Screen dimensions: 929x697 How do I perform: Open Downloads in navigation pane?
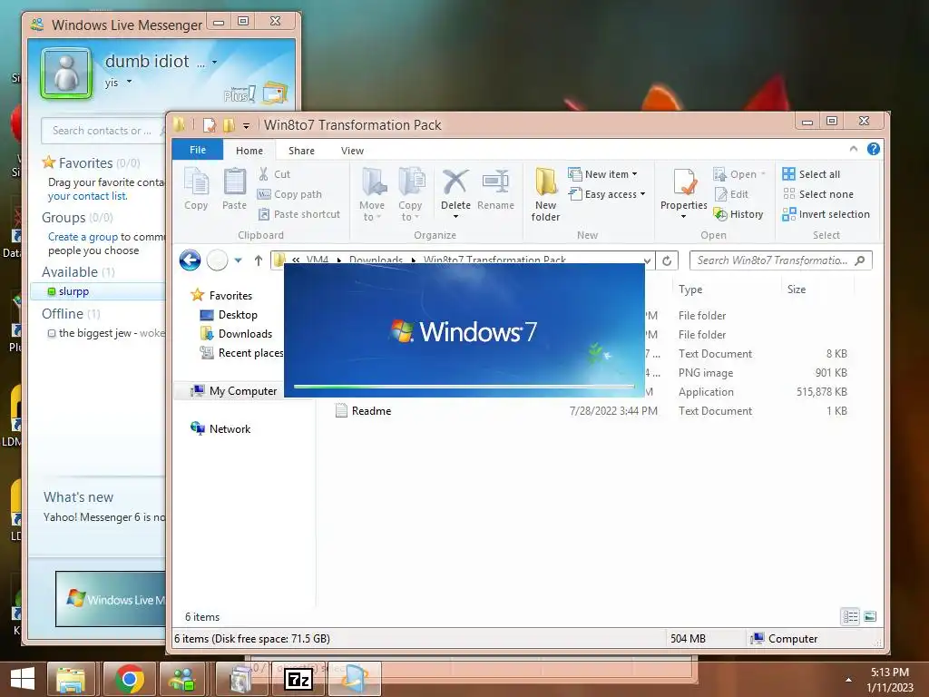[237, 334]
